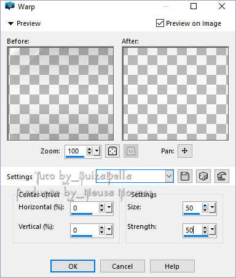Increase the Vertical offset spinner
This screenshot has width=236, height=278.
(102, 227)
